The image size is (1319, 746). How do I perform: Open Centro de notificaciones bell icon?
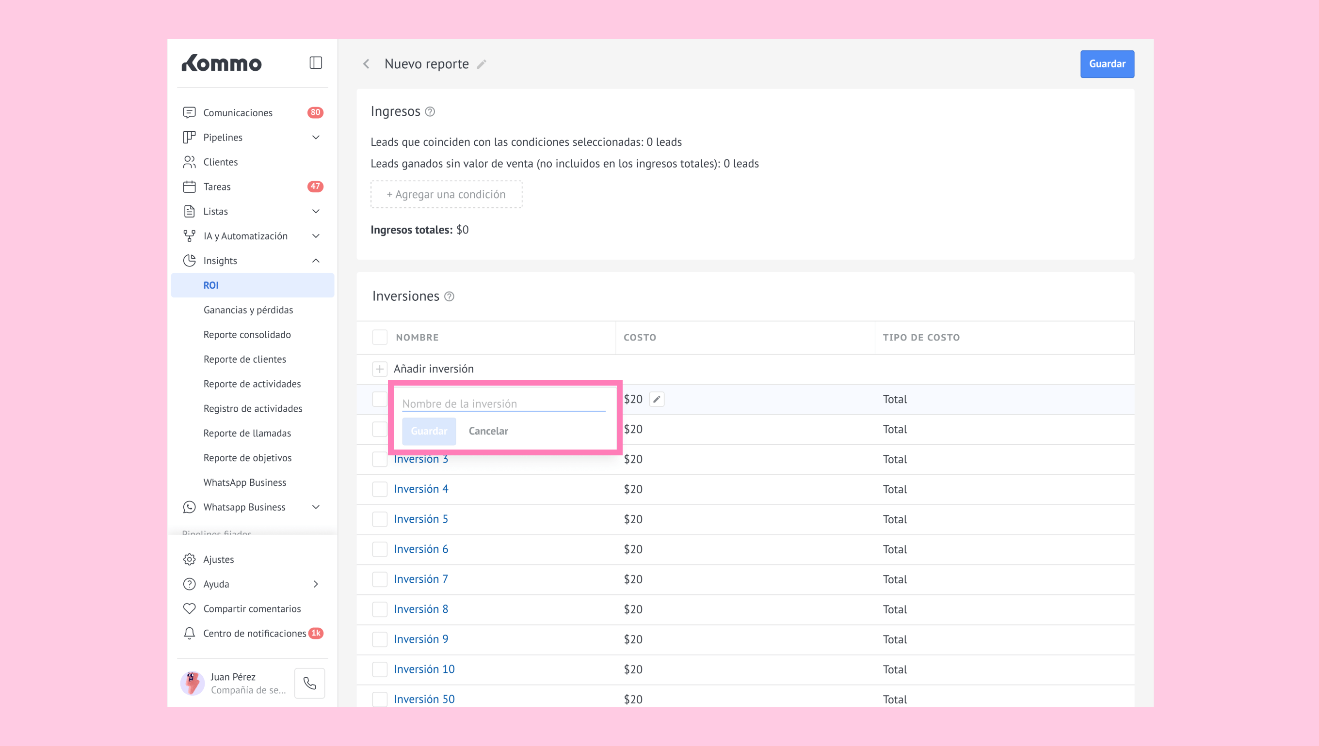click(x=189, y=633)
